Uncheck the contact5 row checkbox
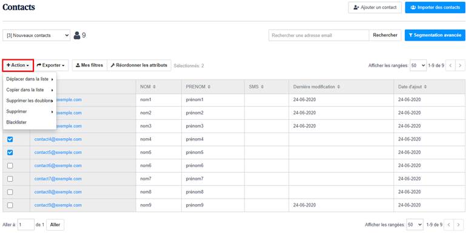Screen dimensions: 468x235 (10, 153)
